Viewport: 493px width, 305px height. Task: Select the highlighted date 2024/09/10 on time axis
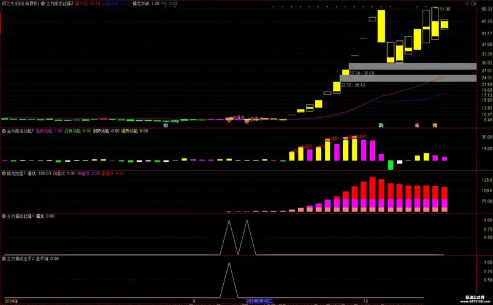click(x=259, y=301)
